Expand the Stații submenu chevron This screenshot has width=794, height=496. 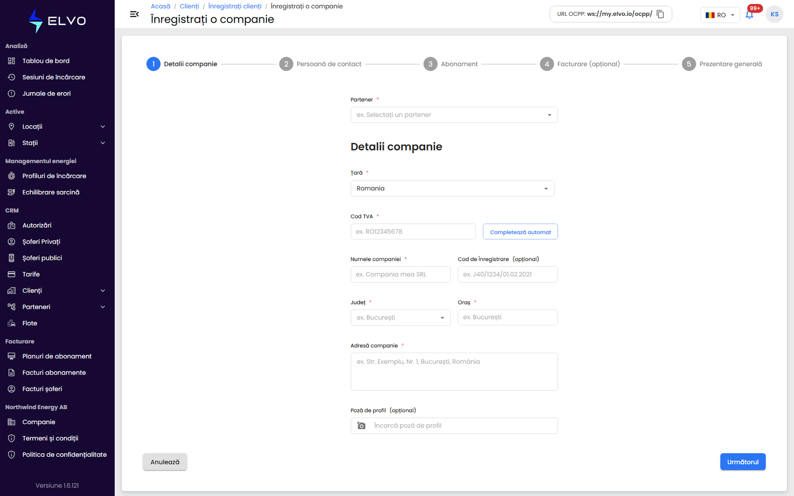[x=103, y=143]
